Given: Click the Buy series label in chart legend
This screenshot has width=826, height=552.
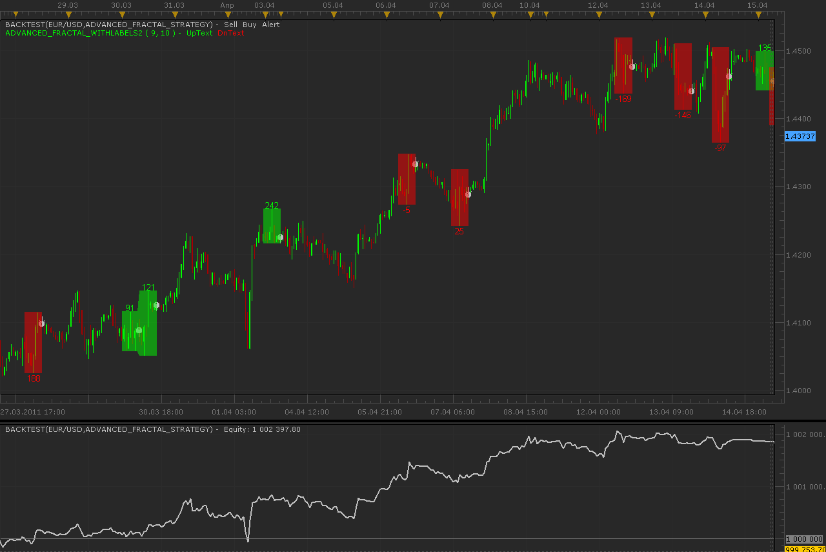Looking at the screenshot, I should (x=249, y=24).
